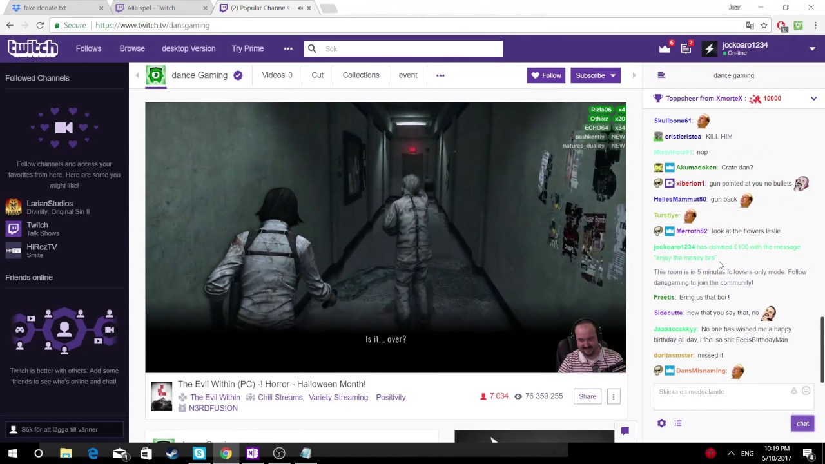Open Positivity community link

tap(391, 397)
